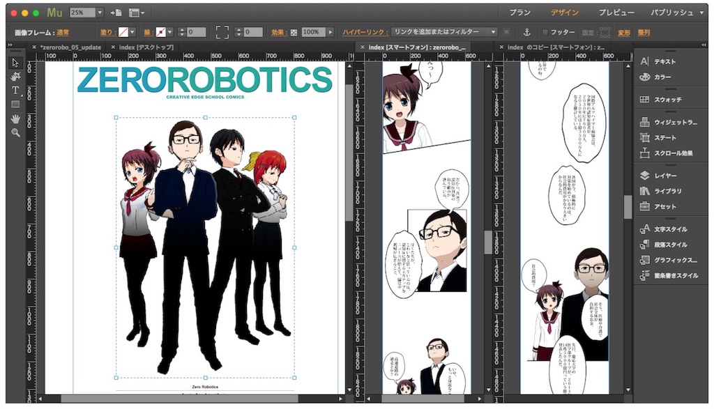The image size is (714, 409).
Task: Open the view mode dropdown icon
Action: coord(136,13)
